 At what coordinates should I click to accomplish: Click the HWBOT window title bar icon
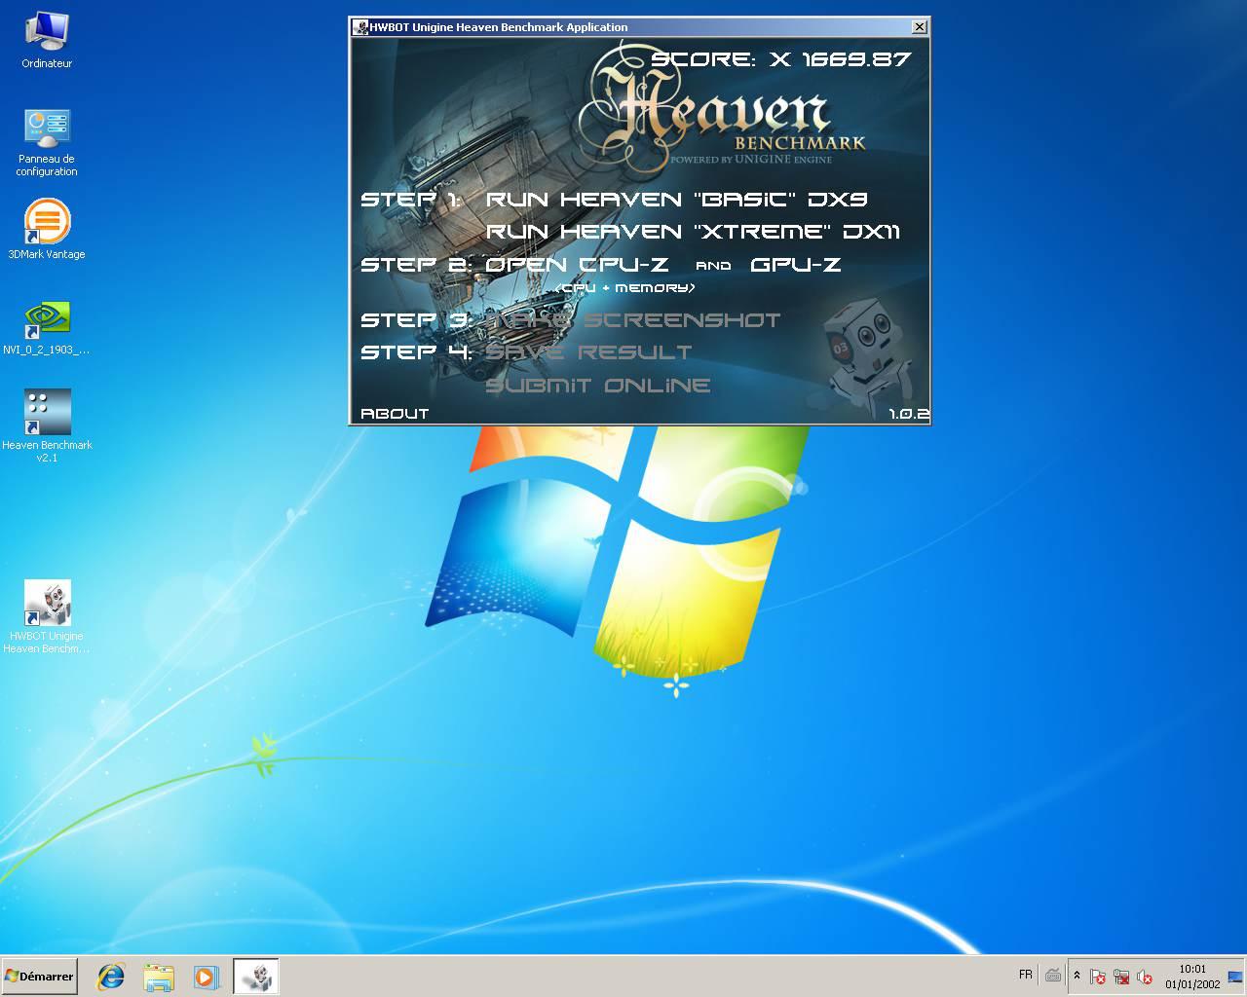pyautogui.click(x=359, y=27)
